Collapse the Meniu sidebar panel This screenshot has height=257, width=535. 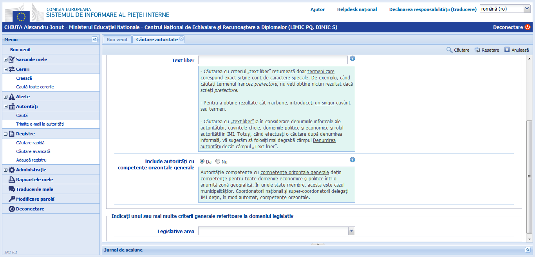coord(94,39)
